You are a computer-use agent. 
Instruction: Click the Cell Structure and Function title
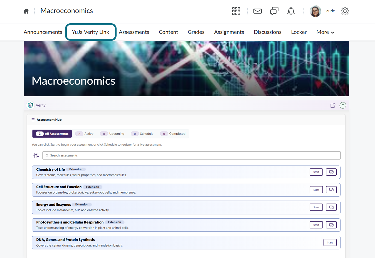[x=59, y=187]
